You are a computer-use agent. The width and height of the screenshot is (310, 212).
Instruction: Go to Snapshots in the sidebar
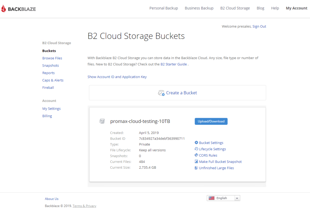pos(51,65)
